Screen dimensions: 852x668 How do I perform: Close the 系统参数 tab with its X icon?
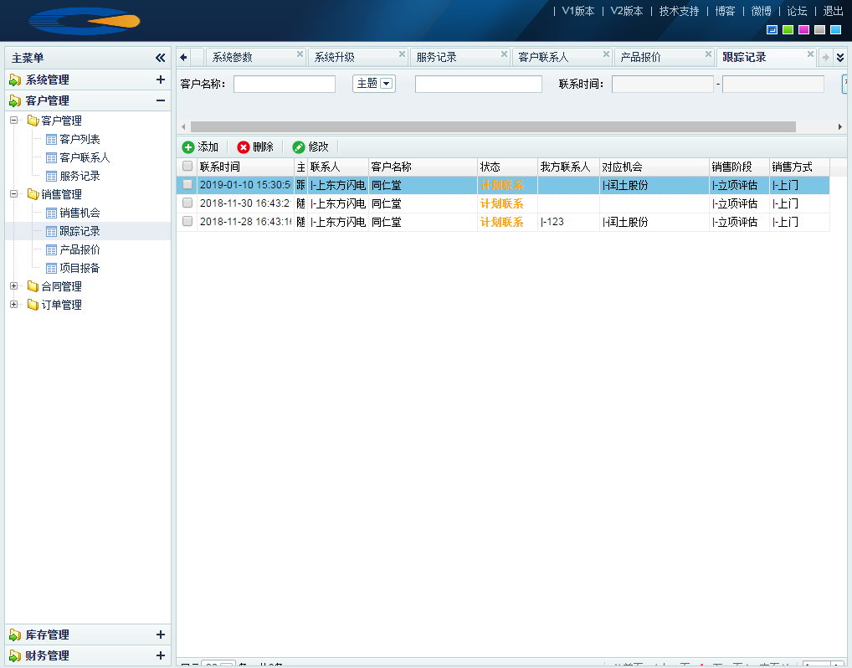300,54
